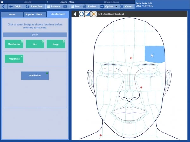Click the circular refresh icon above diagram

[82, 14]
